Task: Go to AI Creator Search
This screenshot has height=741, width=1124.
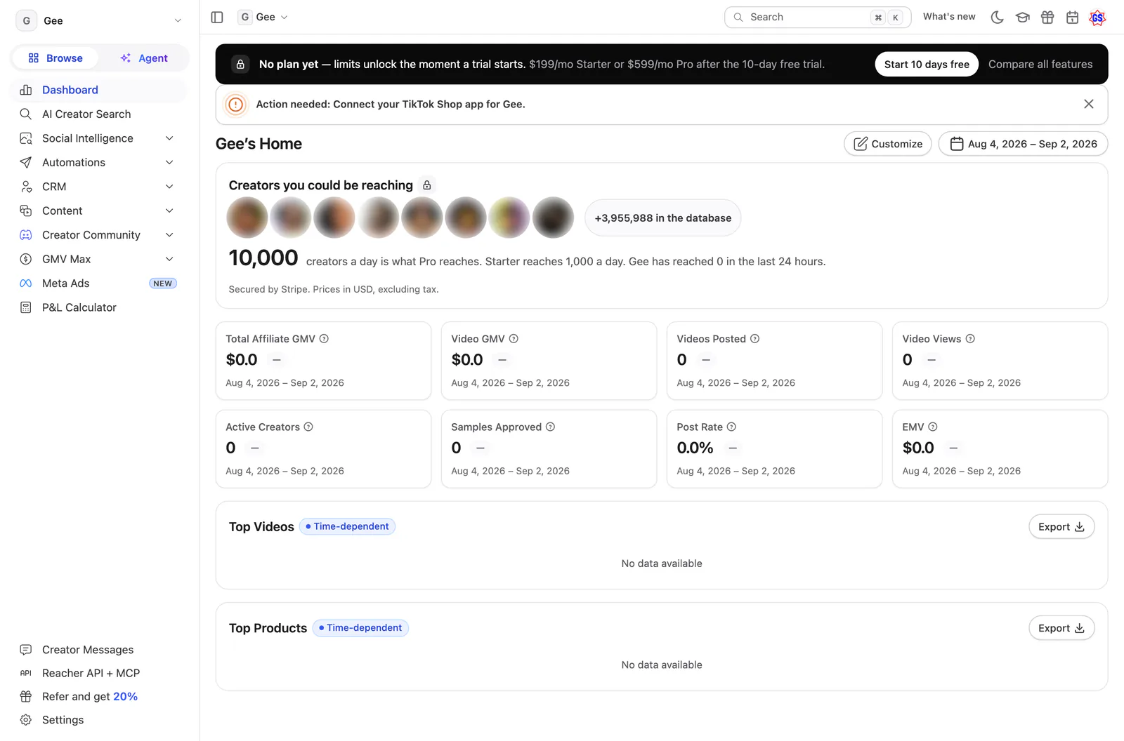Action: (x=98, y=114)
